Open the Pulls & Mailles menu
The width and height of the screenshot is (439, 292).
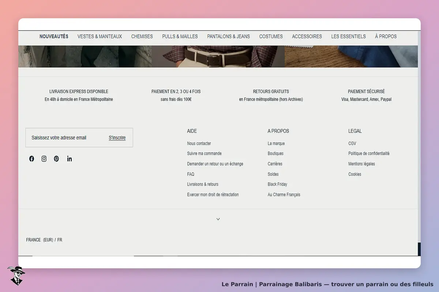pyautogui.click(x=180, y=36)
